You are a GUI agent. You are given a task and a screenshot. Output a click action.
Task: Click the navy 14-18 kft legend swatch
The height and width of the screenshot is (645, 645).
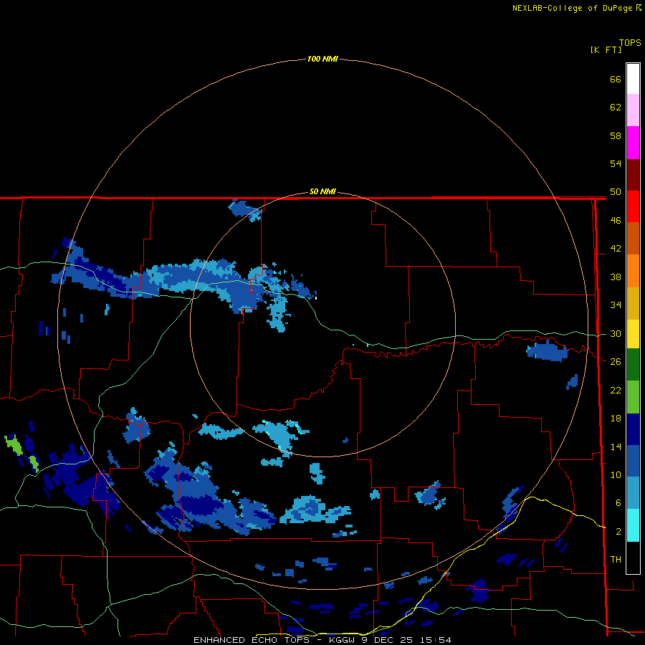pos(633,429)
